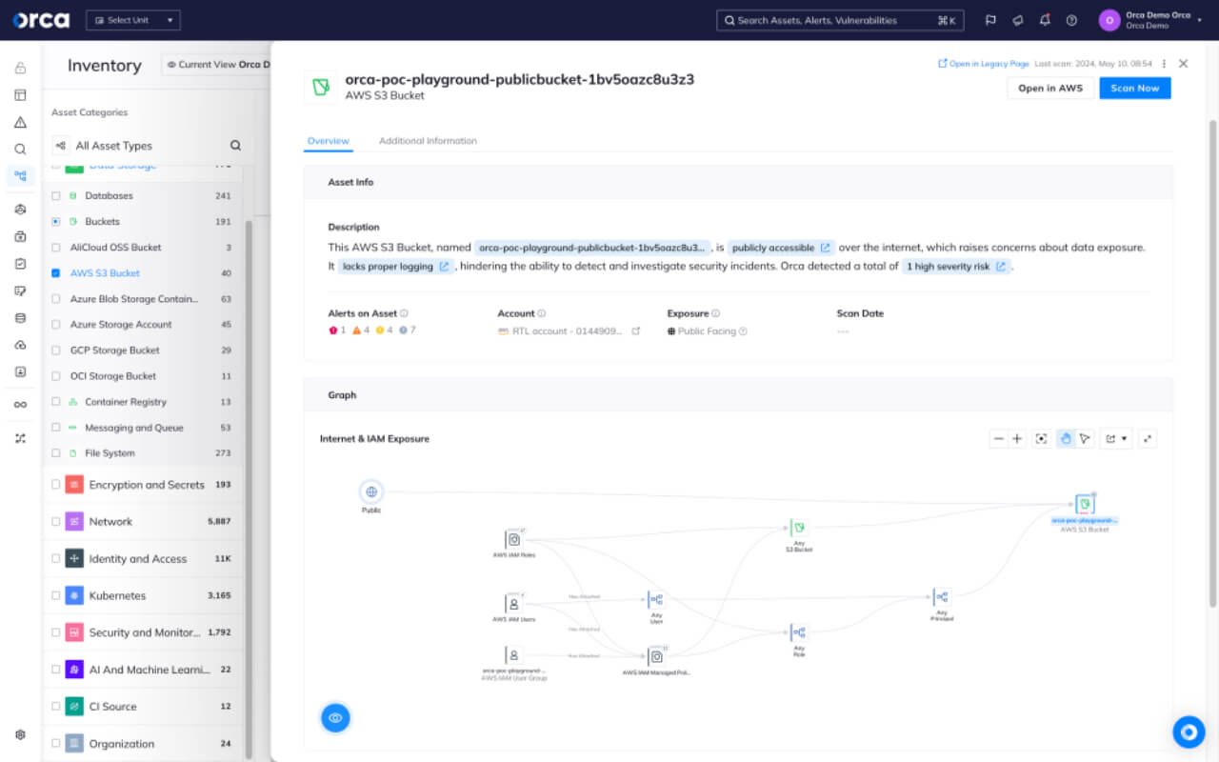Image resolution: width=1219 pixels, height=762 pixels.
Task: Open the chat support bubble
Action: tap(1189, 732)
